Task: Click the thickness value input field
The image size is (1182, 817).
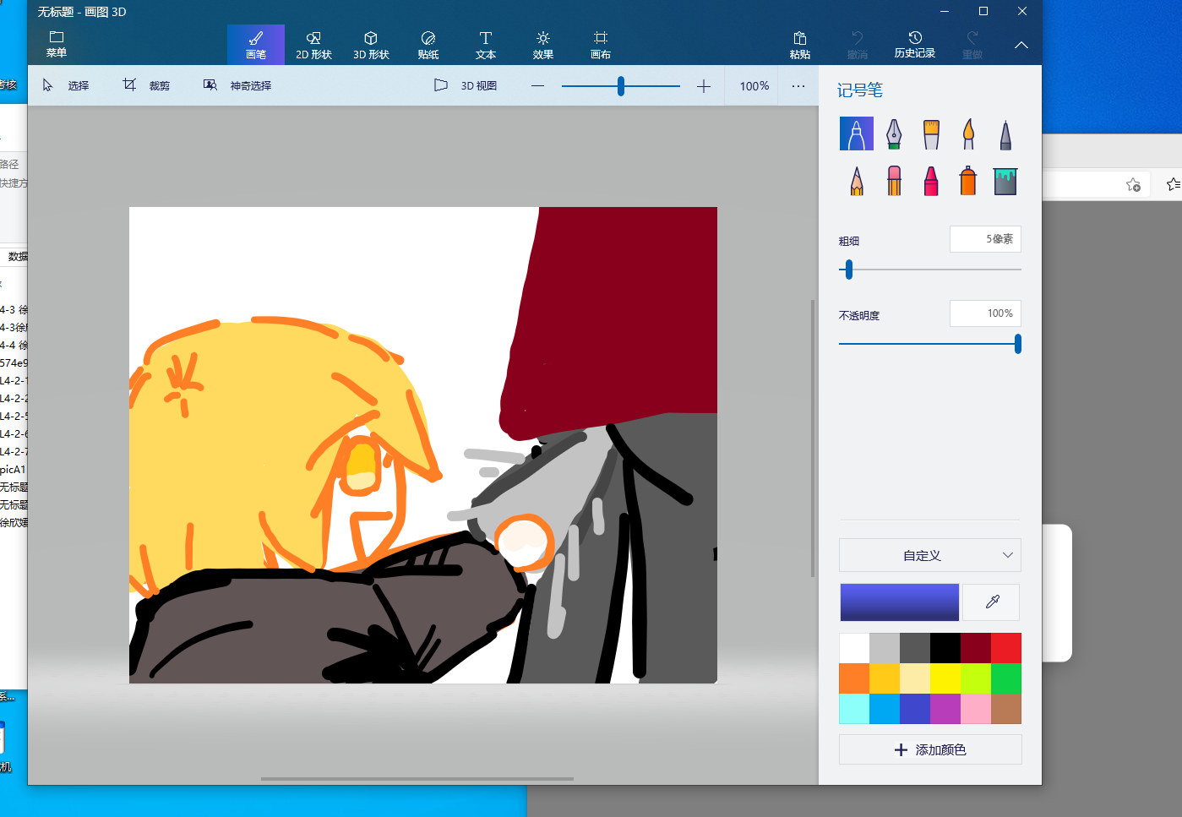Action: [x=985, y=239]
